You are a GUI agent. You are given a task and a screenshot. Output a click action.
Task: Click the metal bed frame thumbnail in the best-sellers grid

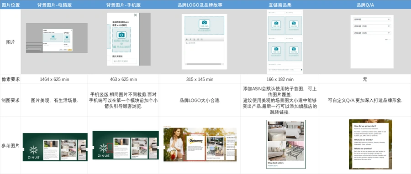tap(295, 151)
